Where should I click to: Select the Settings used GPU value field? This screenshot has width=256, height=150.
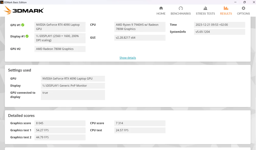click(73, 79)
